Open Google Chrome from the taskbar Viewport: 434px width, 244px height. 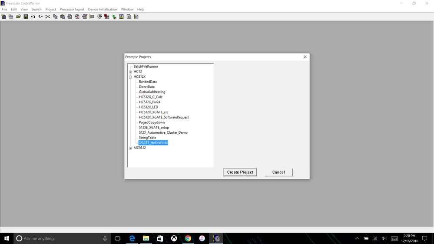pos(188,238)
